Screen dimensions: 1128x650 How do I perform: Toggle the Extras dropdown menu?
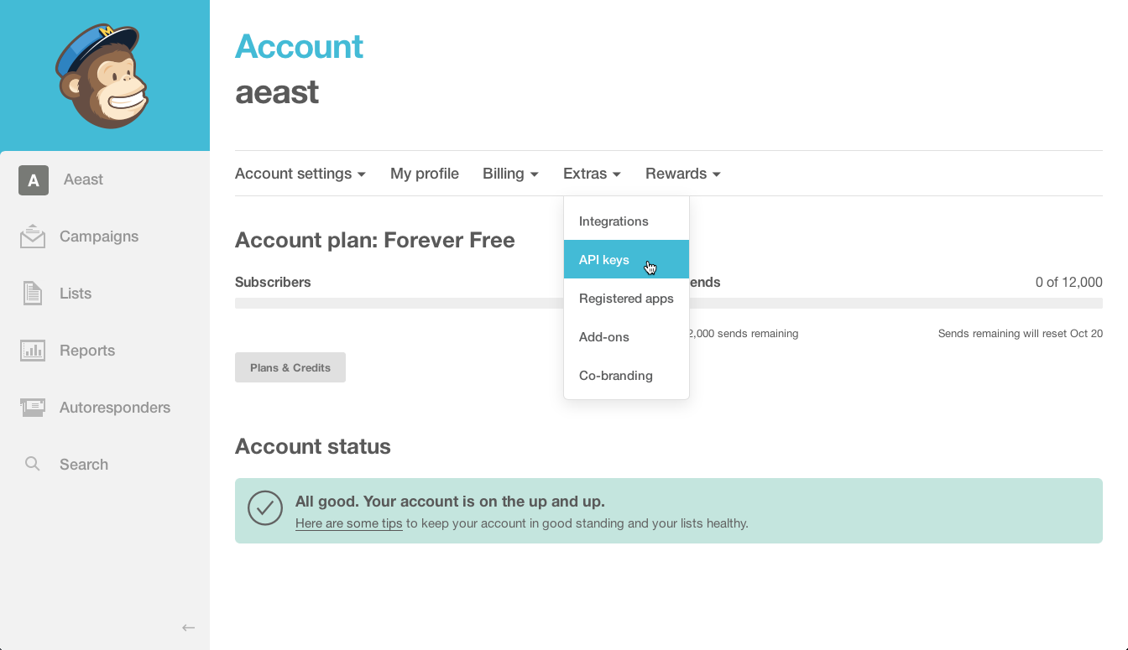pyautogui.click(x=592, y=174)
